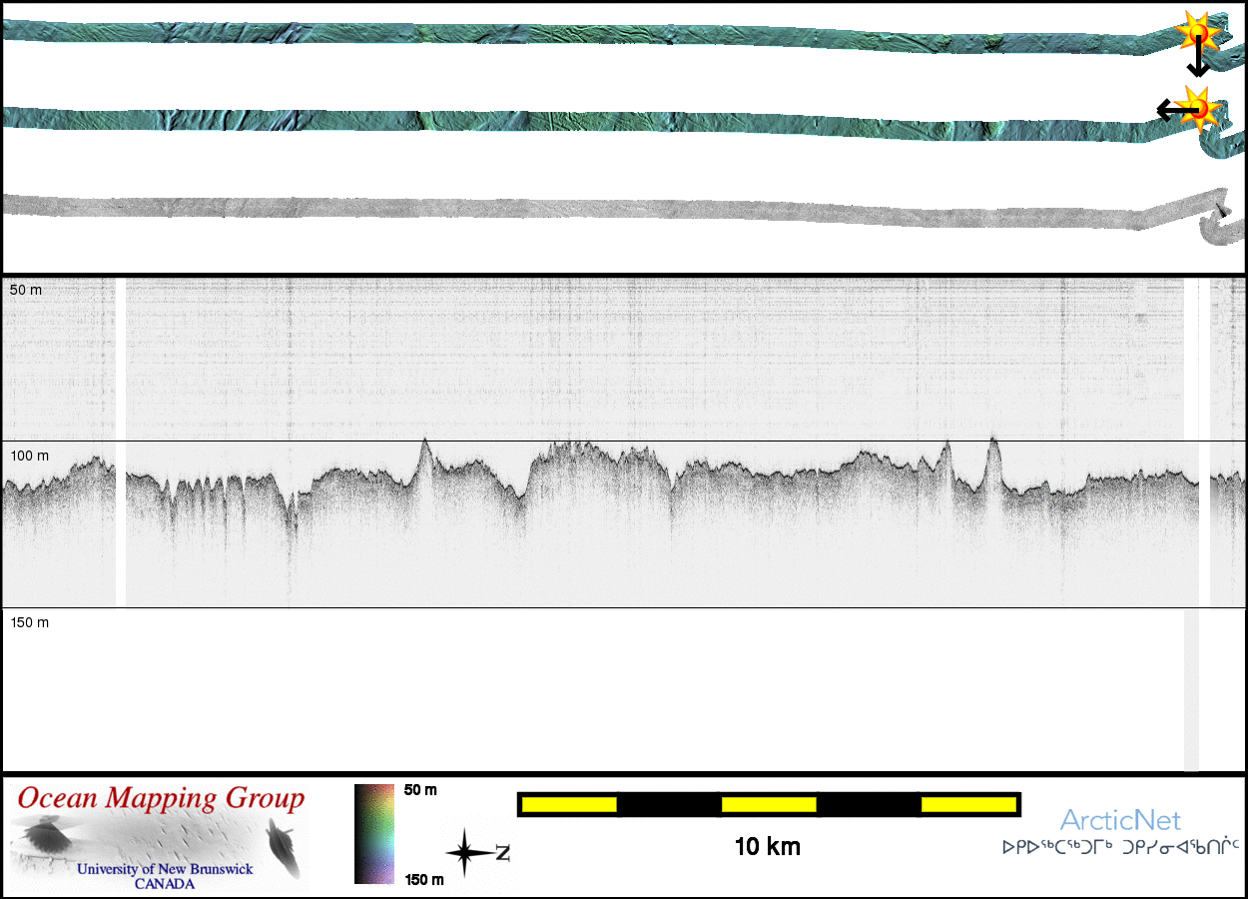Click the University of New Brunswick text
Image resolution: width=1248 pixels, height=899 pixels.
[165, 869]
